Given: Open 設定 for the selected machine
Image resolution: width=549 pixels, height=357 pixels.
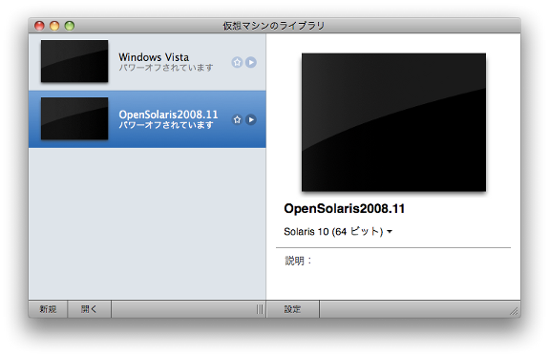Looking at the screenshot, I should pos(293,309).
